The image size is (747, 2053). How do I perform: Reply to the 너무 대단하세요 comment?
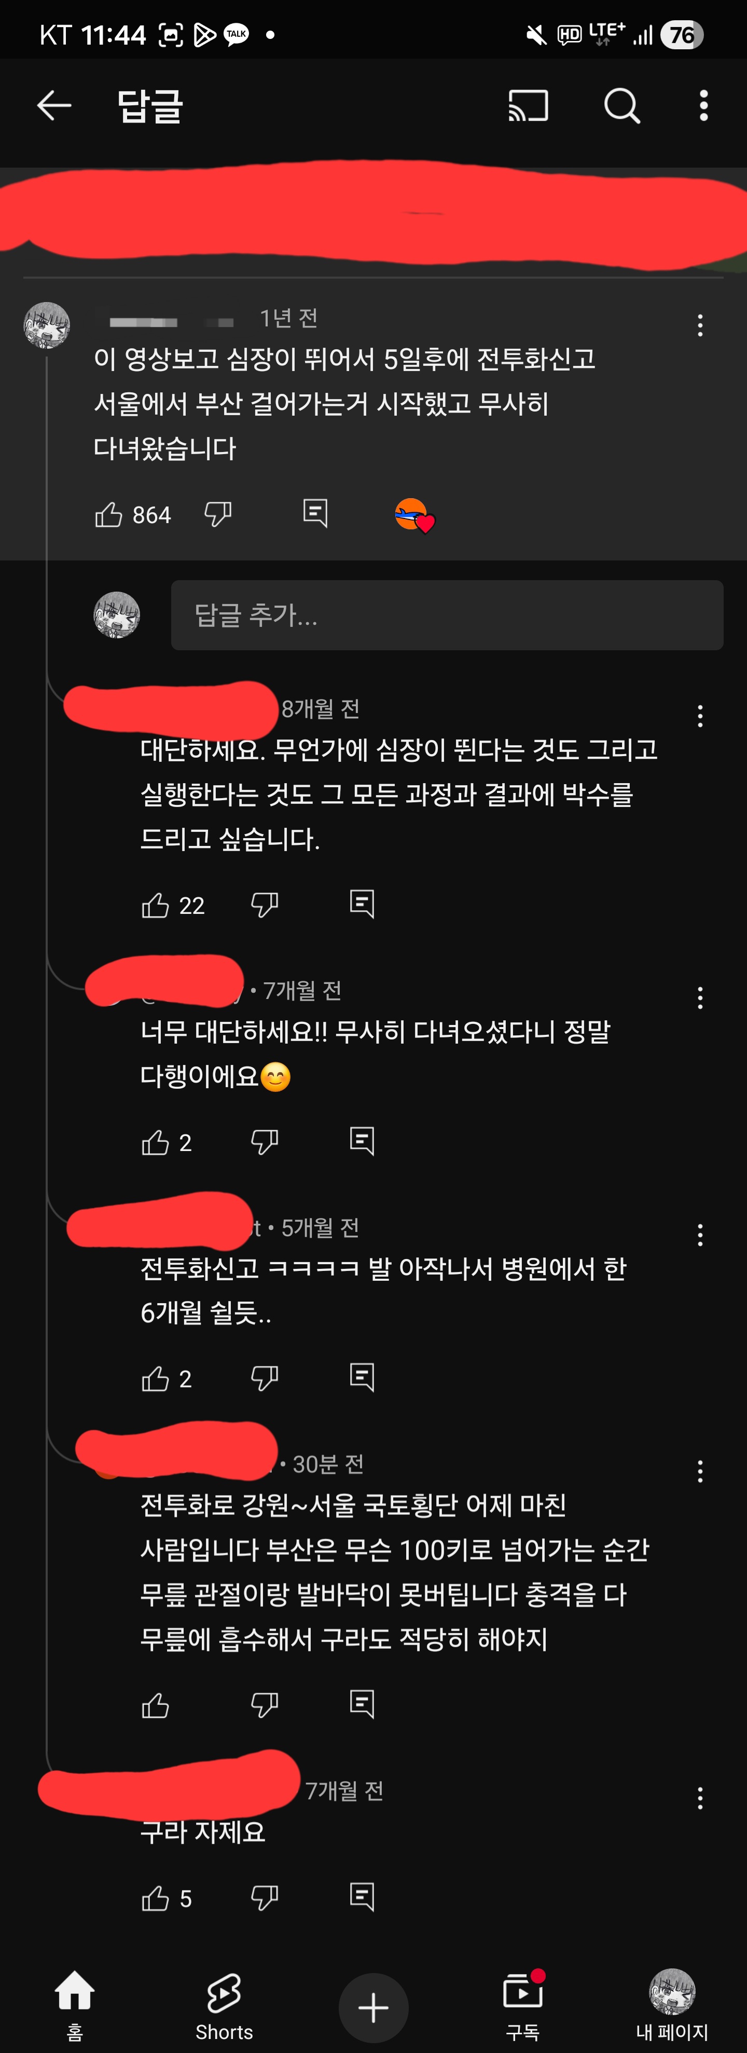[362, 1141]
